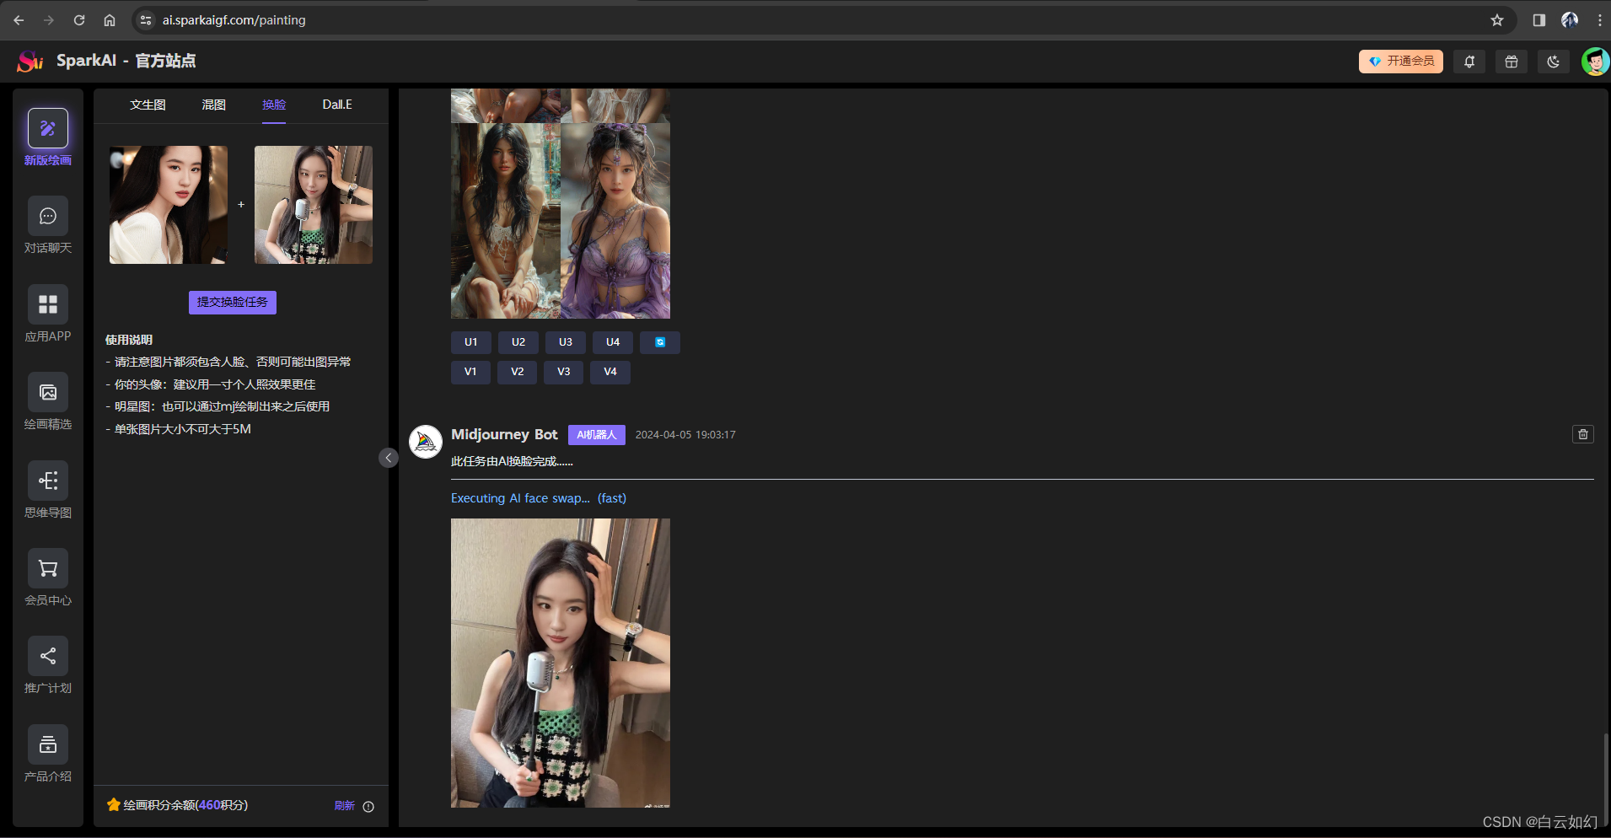Image resolution: width=1611 pixels, height=838 pixels.
Task: Click the V4 variation button
Action: coord(610,372)
